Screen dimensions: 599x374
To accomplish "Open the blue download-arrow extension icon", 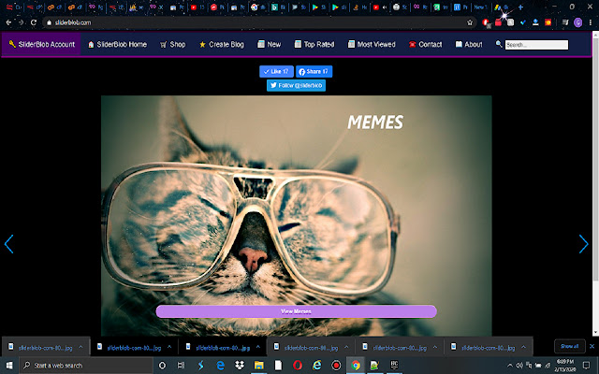I will tap(535, 22).
